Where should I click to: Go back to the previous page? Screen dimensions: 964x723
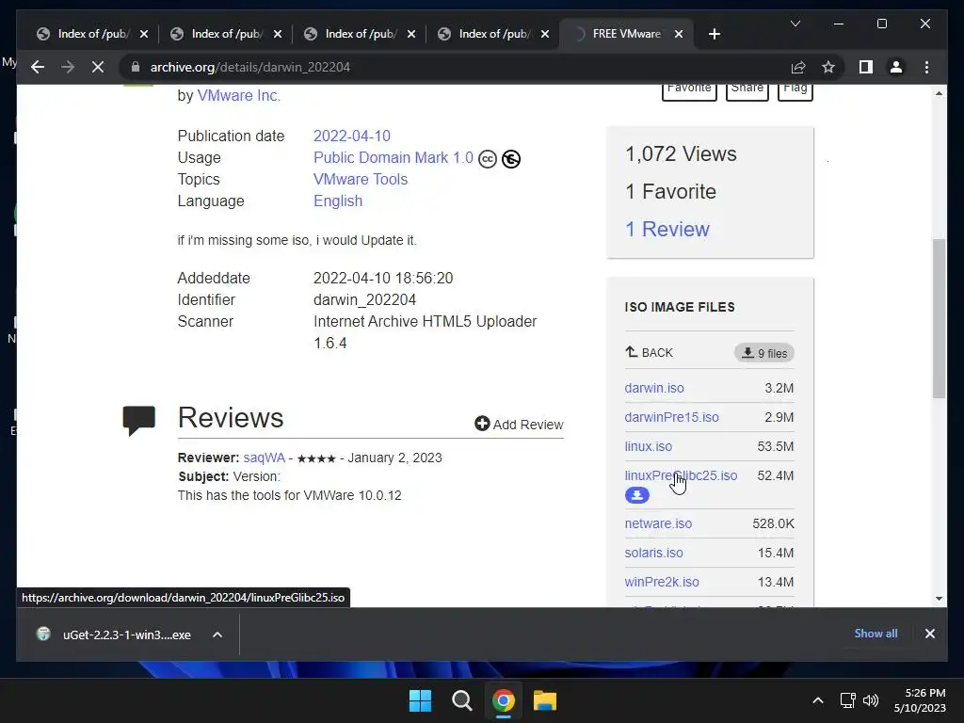38,67
